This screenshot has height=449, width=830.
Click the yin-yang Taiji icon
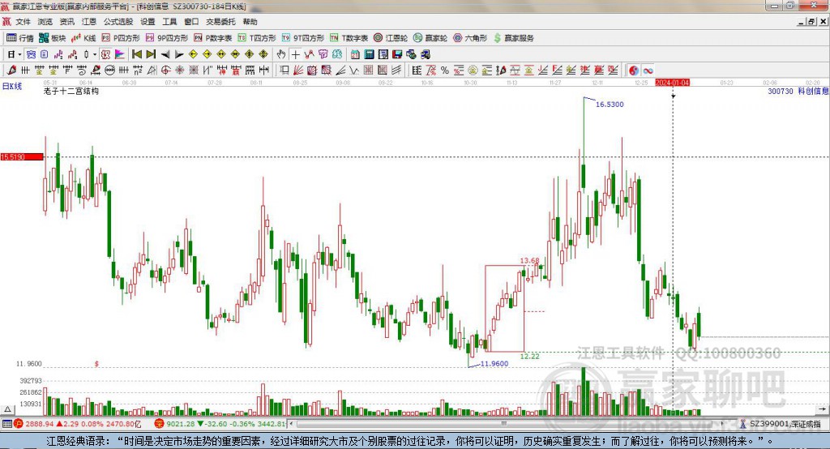[634, 70]
